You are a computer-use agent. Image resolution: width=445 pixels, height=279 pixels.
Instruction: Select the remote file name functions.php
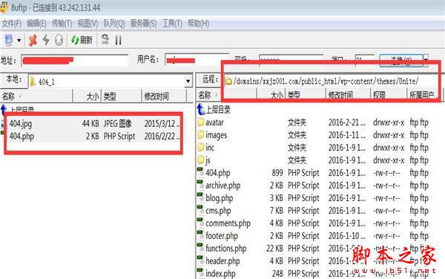coord(226,249)
